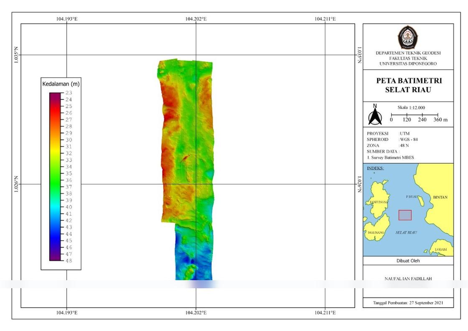Click the 'Skala 1:12.000' label
Screen dimensions: 468x331
coord(411,107)
